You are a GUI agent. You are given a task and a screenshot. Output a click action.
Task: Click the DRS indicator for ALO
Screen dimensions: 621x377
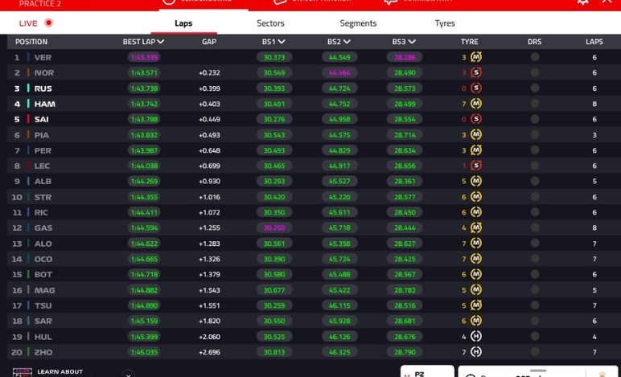534,244
